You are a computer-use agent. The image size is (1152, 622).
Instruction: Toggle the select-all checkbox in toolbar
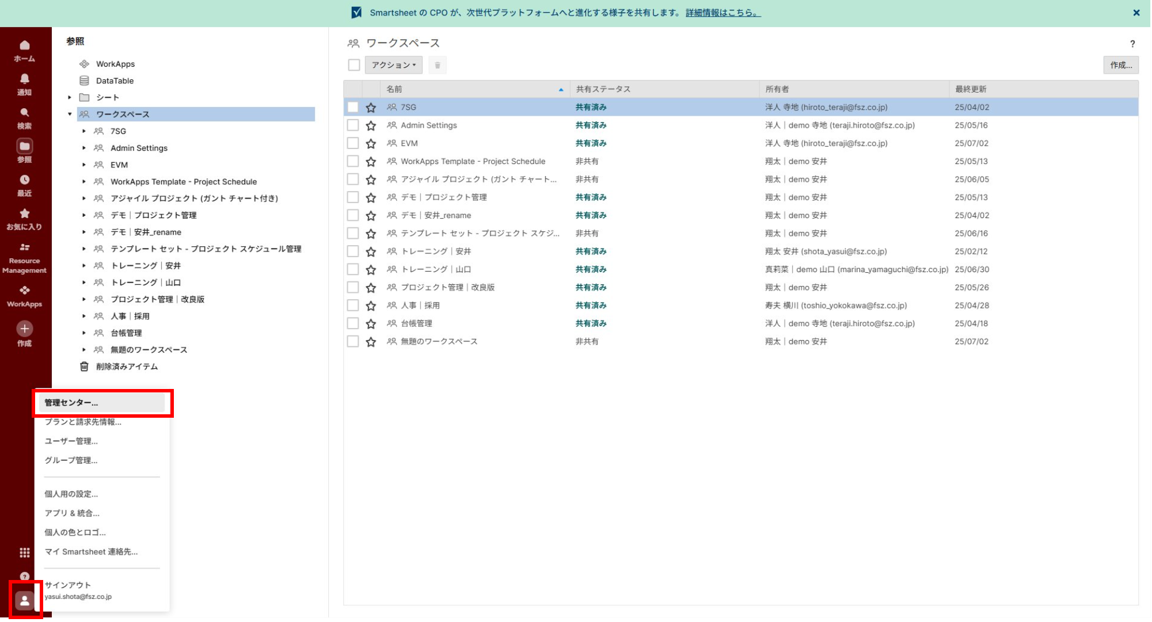click(x=354, y=65)
